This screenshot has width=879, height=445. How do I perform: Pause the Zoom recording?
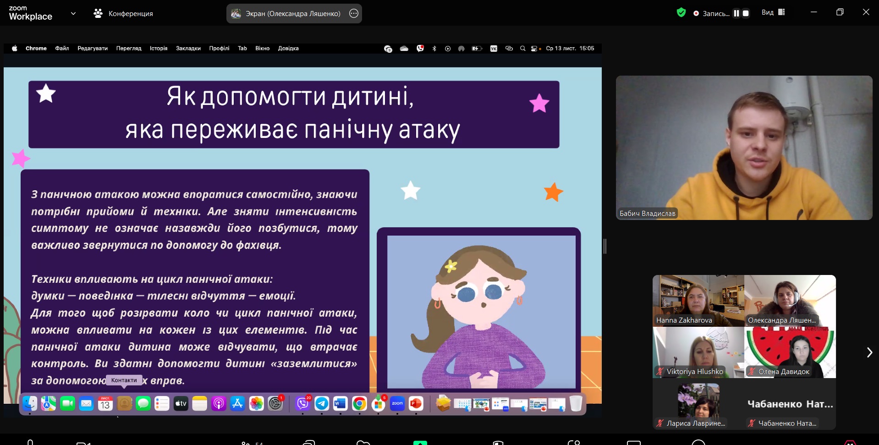coord(736,13)
